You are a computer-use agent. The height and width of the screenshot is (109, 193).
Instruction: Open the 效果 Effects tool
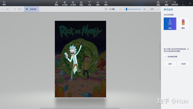tap(98, 3)
